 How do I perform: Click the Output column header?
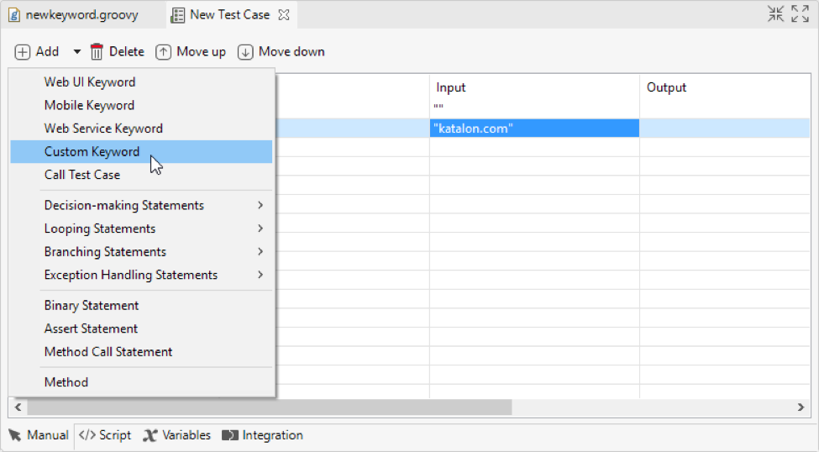point(724,87)
